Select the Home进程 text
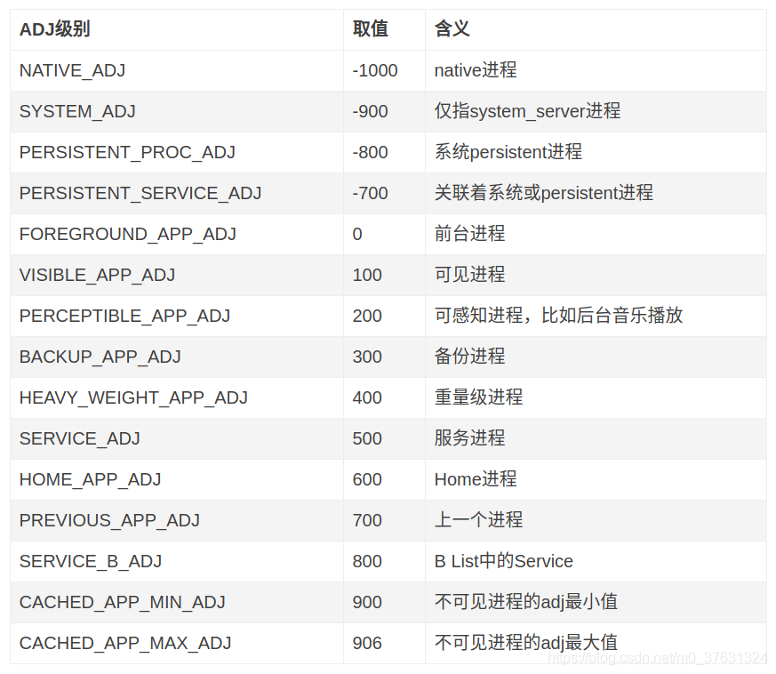This screenshot has width=776, height=674. pyautogui.click(x=476, y=479)
